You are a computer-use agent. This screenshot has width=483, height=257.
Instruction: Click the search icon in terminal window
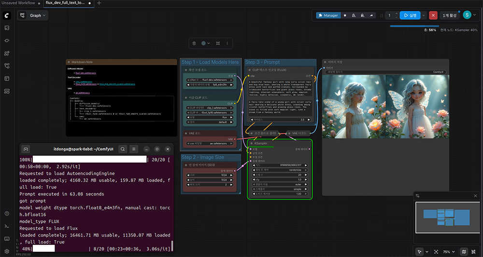click(123, 149)
